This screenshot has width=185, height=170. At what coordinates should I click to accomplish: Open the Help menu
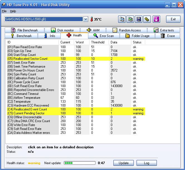13,11
